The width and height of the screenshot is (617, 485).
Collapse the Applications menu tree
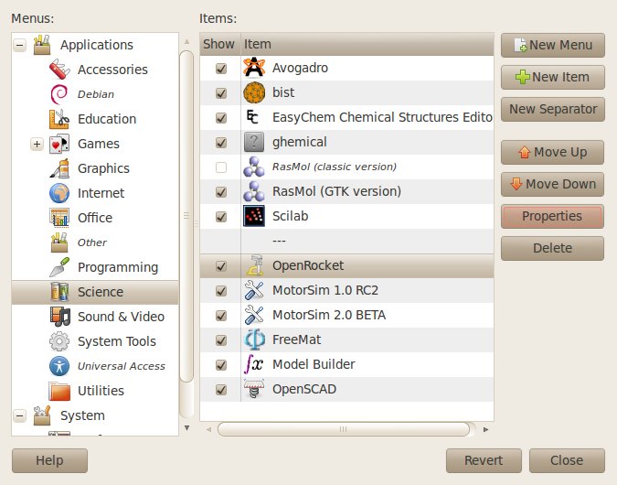tap(19, 45)
